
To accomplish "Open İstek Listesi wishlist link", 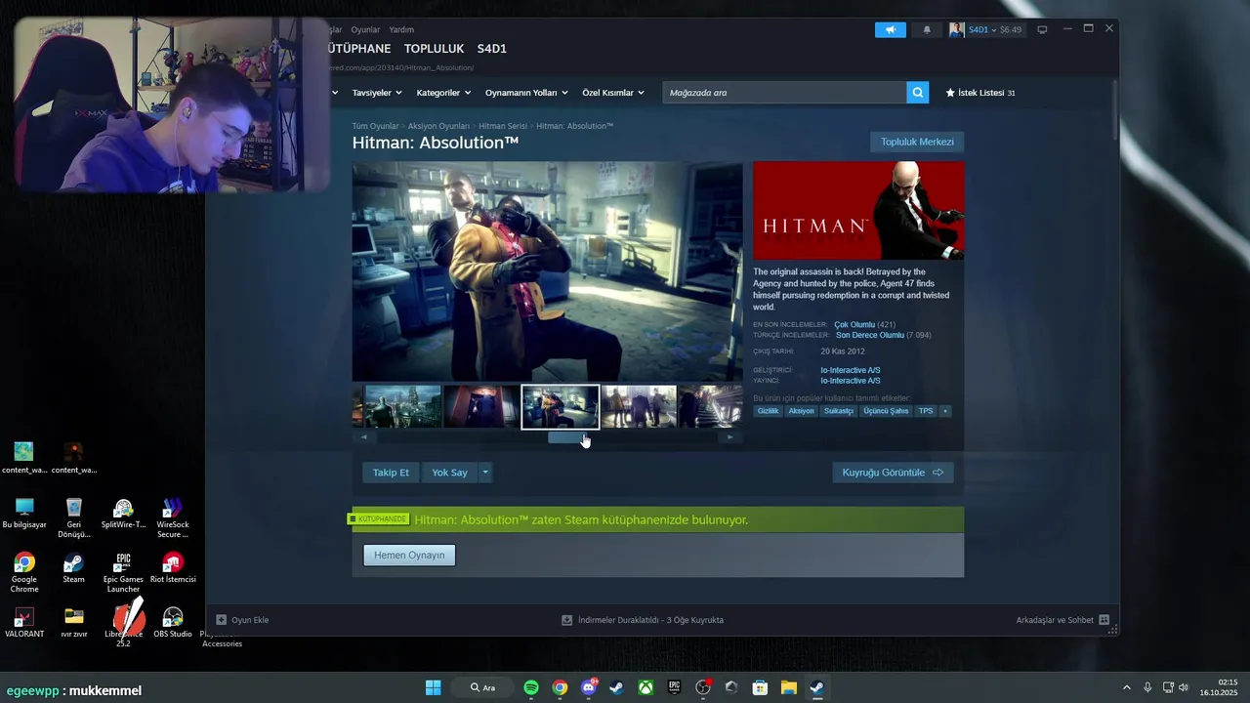I will (980, 93).
